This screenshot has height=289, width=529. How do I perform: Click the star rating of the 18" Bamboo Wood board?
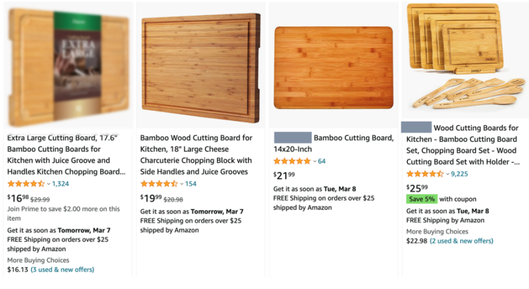tap(159, 184)
